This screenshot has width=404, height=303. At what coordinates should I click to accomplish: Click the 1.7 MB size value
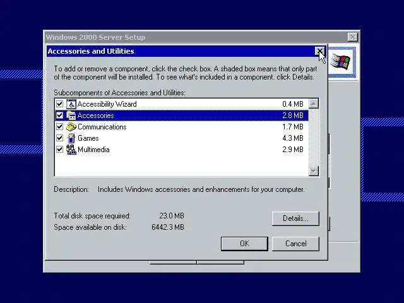(293, 127)
